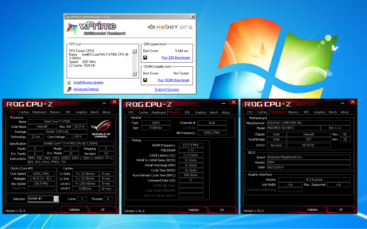The width and height of the screenshot is (367, 229).
Task: Close the CPU-Z window showing the Memory tab
Action: tap(233, 102)
